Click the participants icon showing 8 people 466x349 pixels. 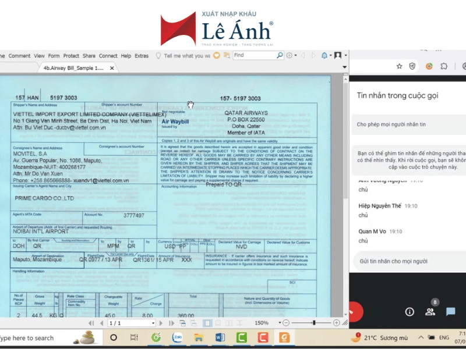coord(430,312)
